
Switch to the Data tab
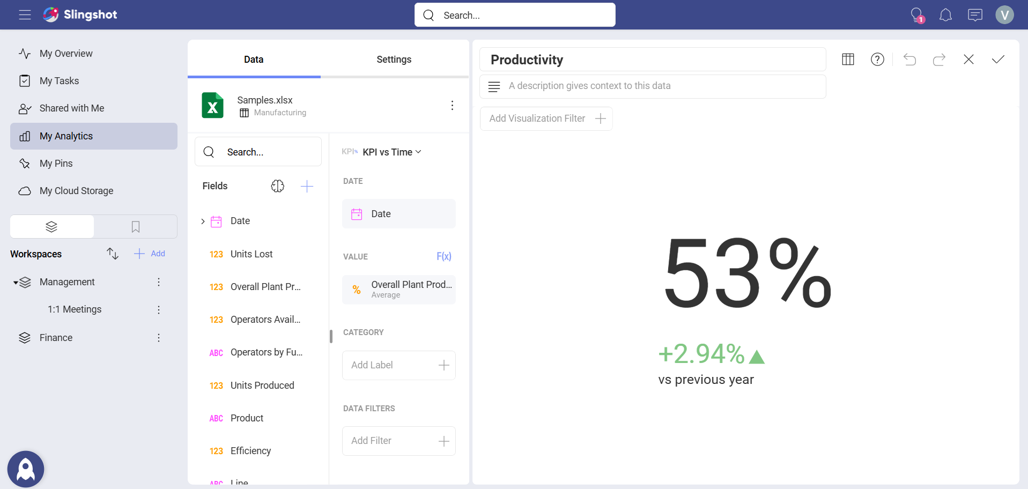[x=253, y=59]
